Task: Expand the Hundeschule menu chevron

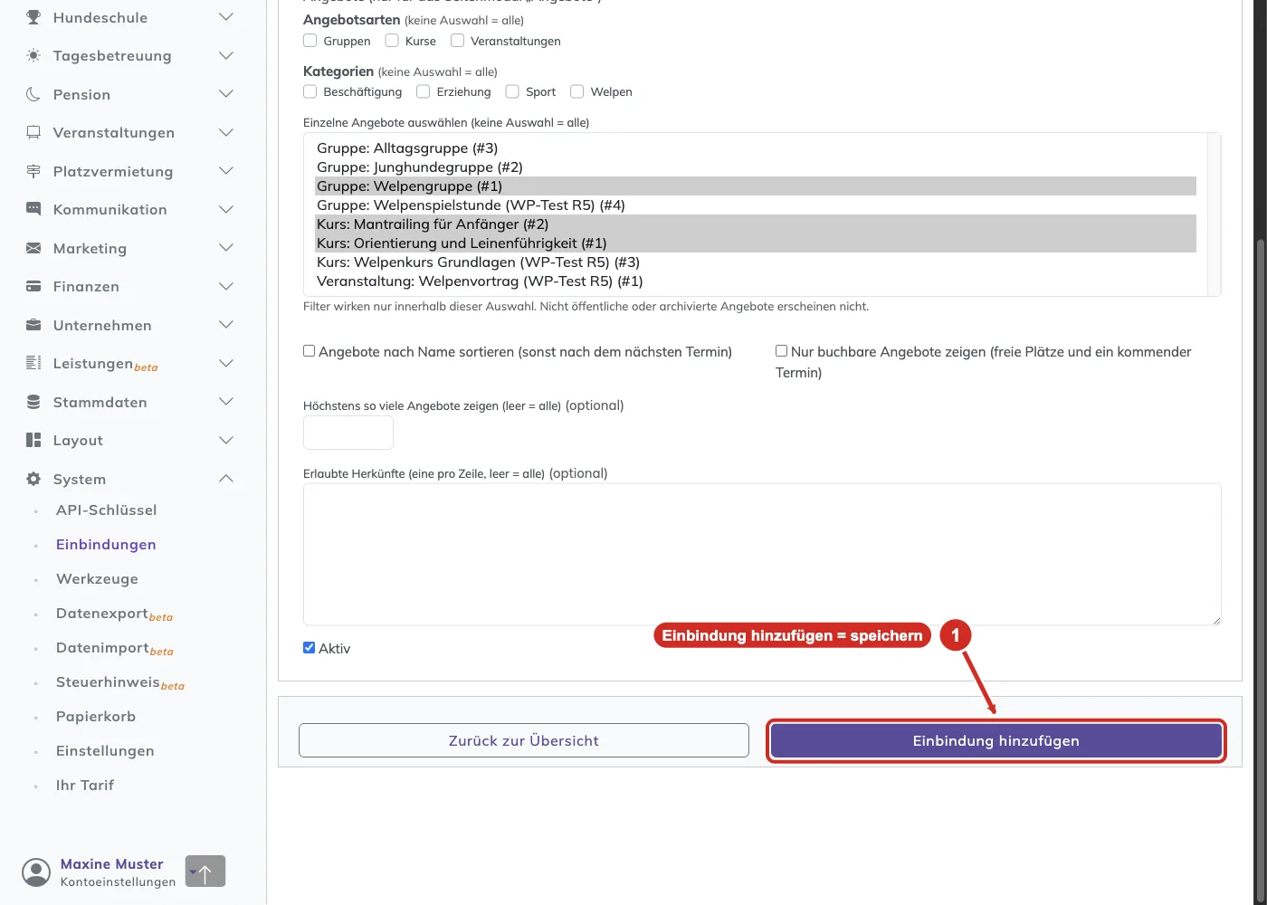Action: click(x=226, y=17)
